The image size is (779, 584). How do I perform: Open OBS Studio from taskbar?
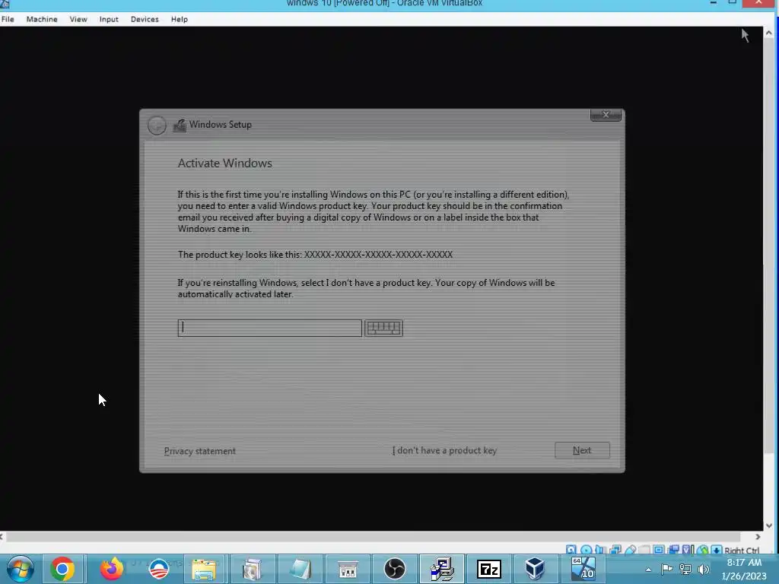click(395, 569)
